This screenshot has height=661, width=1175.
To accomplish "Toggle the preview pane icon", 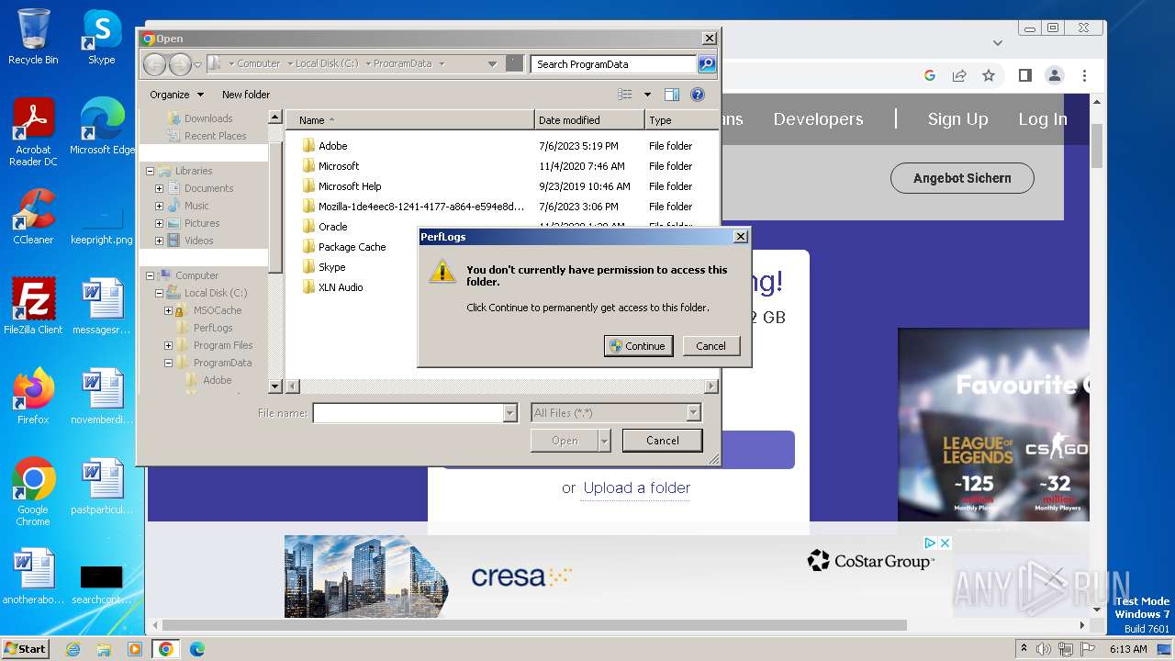I will tap(672, 95).
